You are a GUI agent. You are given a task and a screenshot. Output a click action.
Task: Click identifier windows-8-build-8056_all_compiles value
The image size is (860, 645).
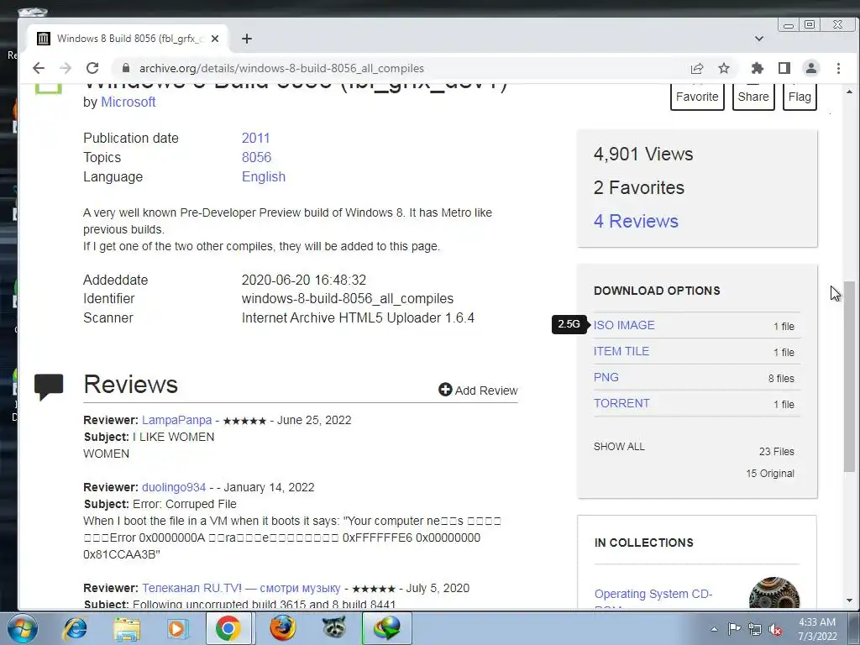[348, 299]
